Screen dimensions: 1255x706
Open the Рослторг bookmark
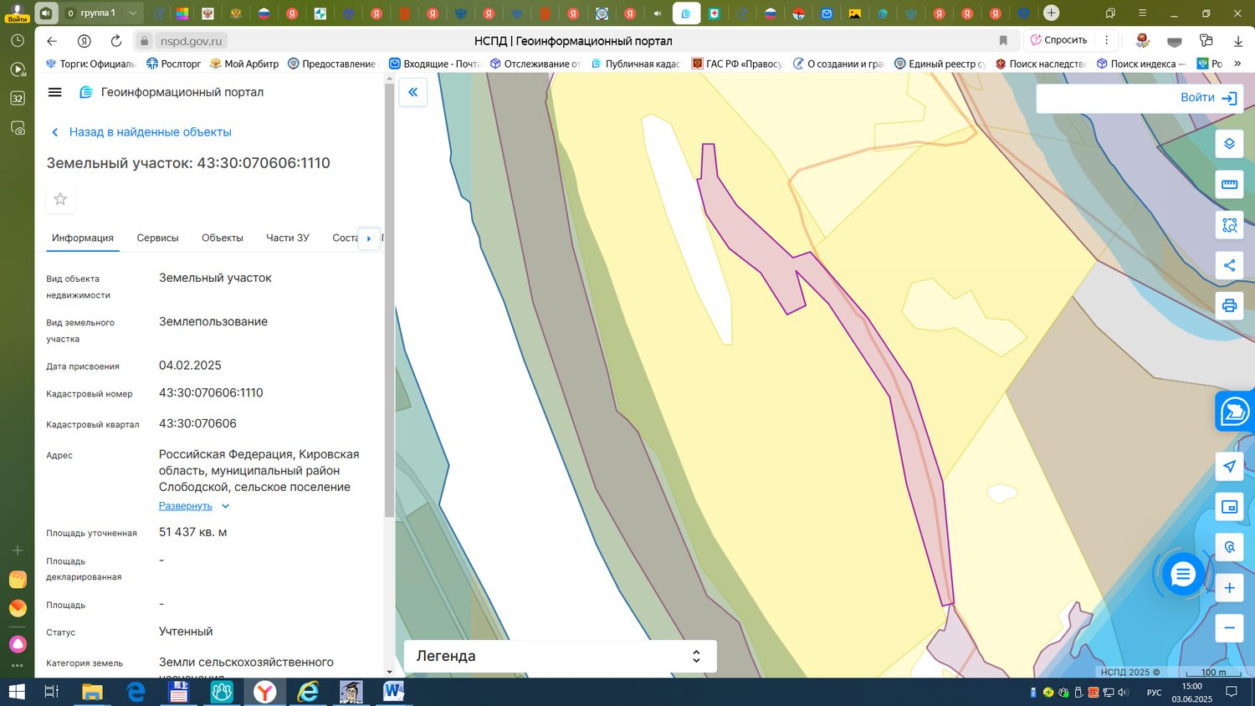click(174, 64)
